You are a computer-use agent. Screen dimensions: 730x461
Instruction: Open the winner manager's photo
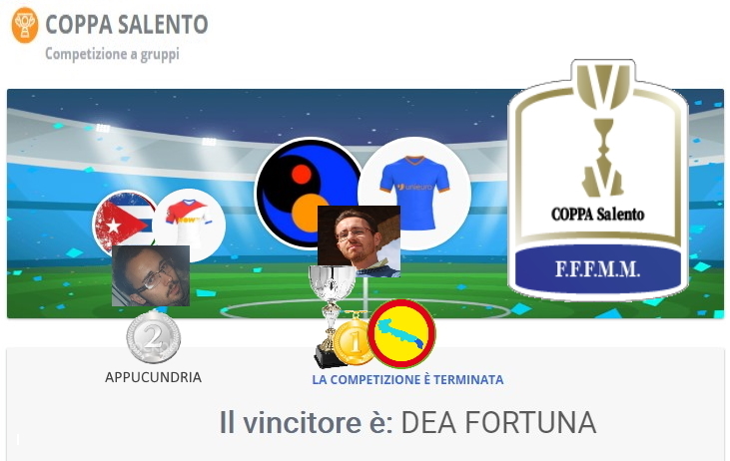tap(359, 241)
